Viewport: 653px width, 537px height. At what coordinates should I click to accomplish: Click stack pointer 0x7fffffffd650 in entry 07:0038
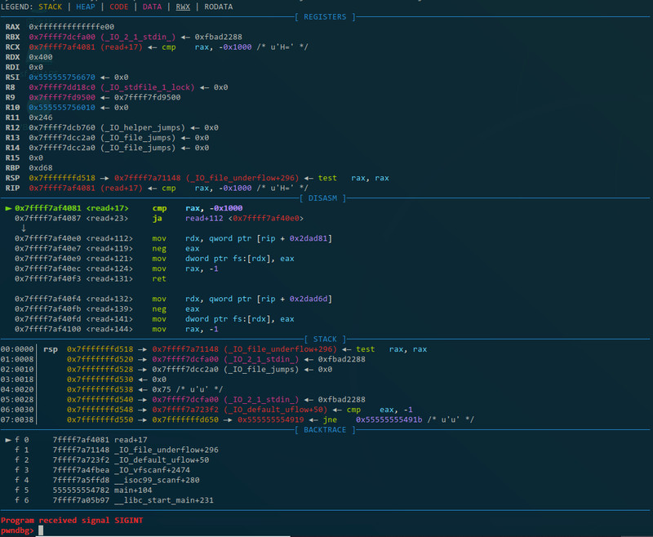click(x=185, y=419)
